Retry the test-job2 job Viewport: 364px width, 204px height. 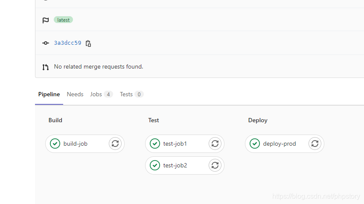click(215, 165)
